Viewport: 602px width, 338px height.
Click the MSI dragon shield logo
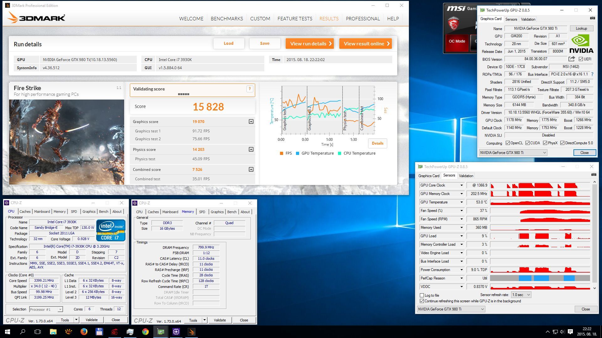coord(453,23)
